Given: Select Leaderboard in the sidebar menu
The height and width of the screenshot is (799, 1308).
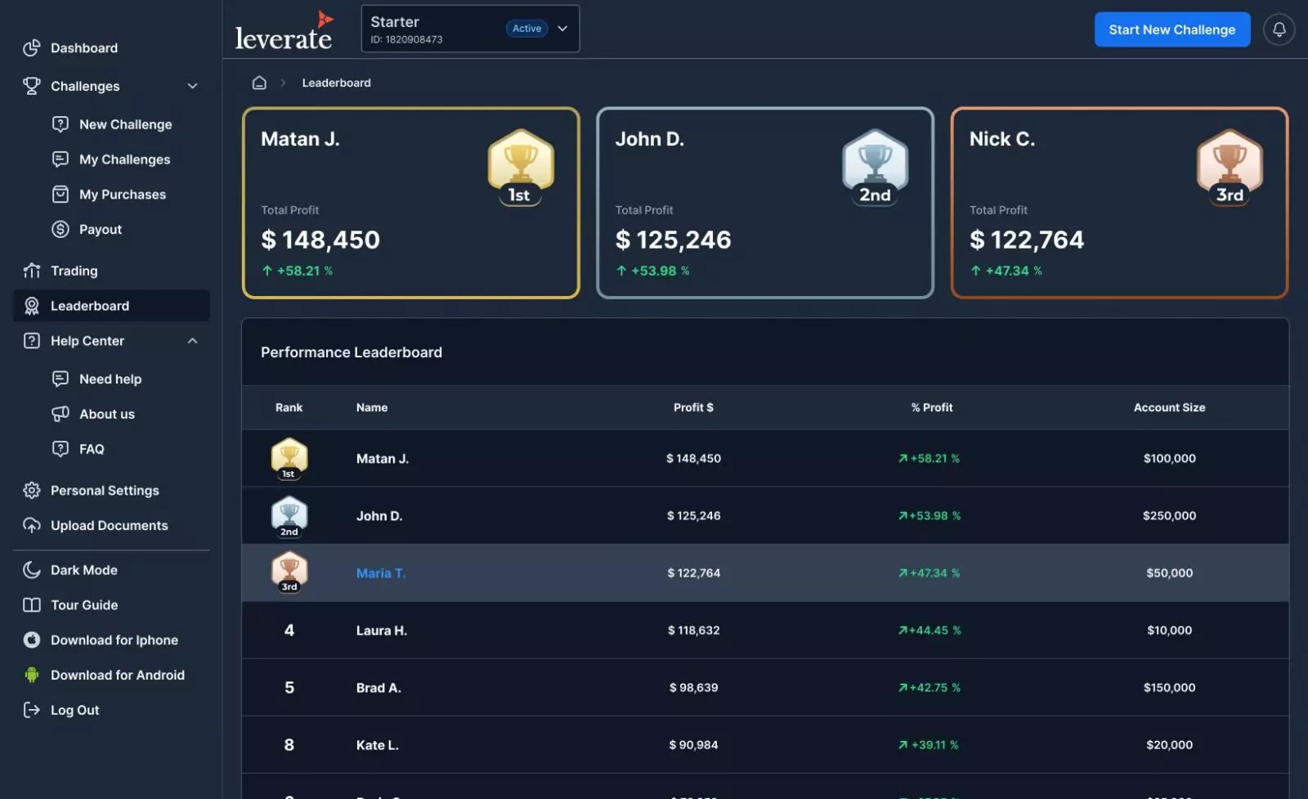Looking at the screenshot, I should (90, 306).
